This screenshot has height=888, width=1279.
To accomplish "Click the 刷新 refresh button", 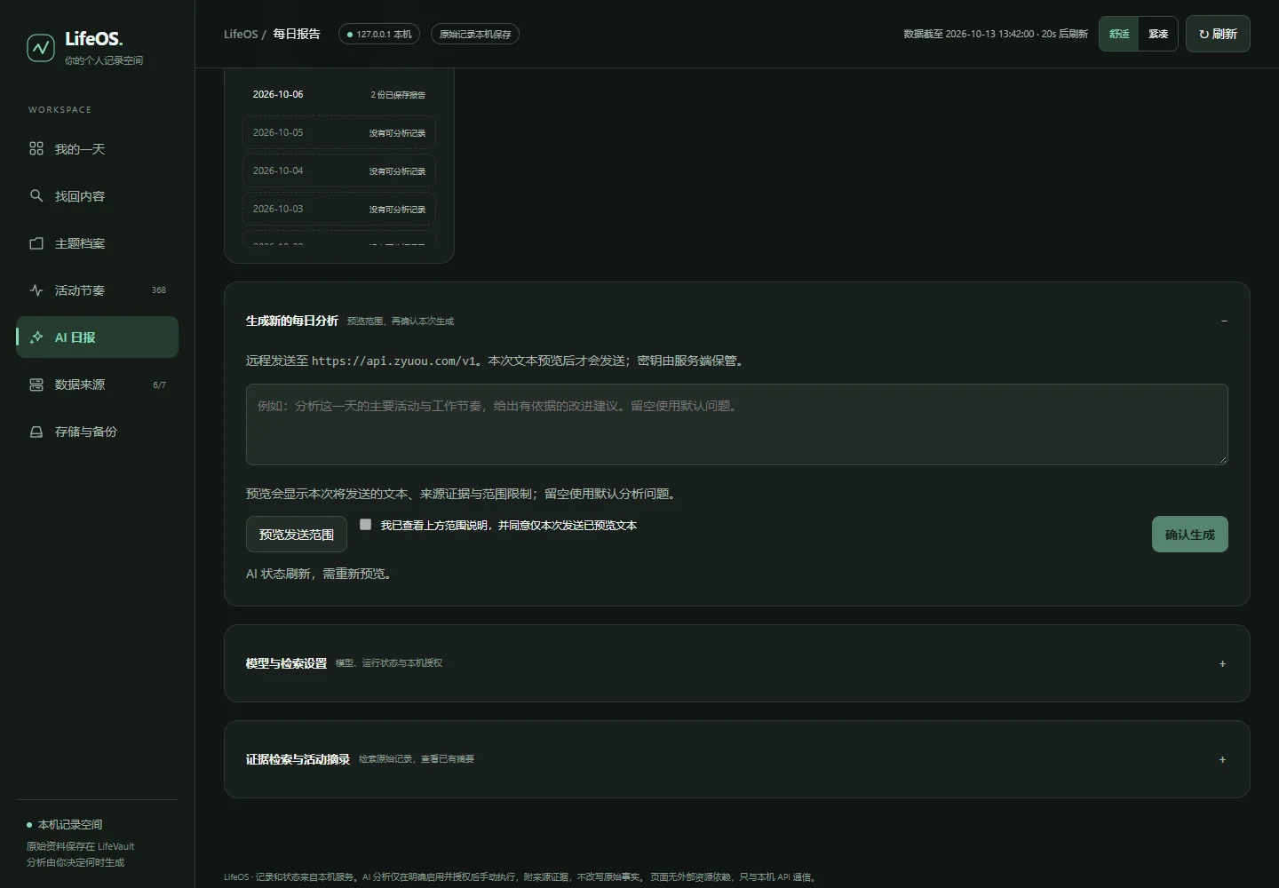I will click(x=1218, y=34).
